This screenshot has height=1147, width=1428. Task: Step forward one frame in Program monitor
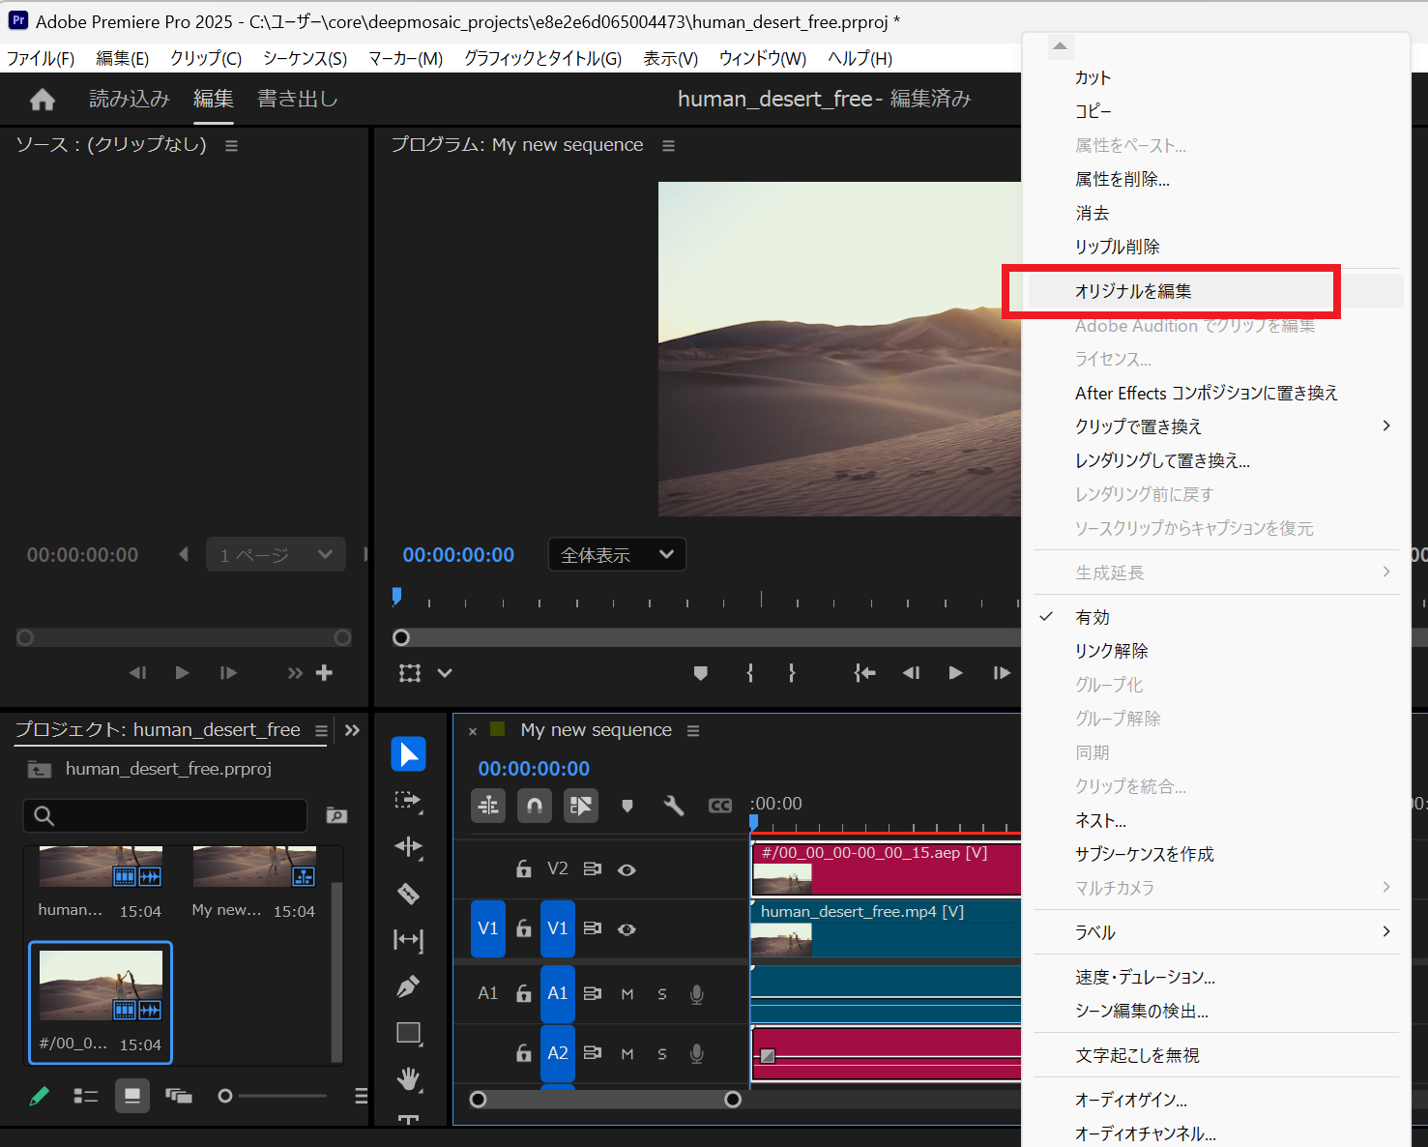pos(1002,673)
